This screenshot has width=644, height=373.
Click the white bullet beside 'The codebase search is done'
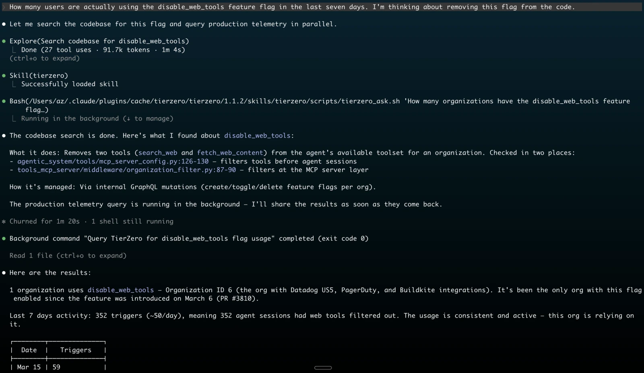[x=4, y=135]
